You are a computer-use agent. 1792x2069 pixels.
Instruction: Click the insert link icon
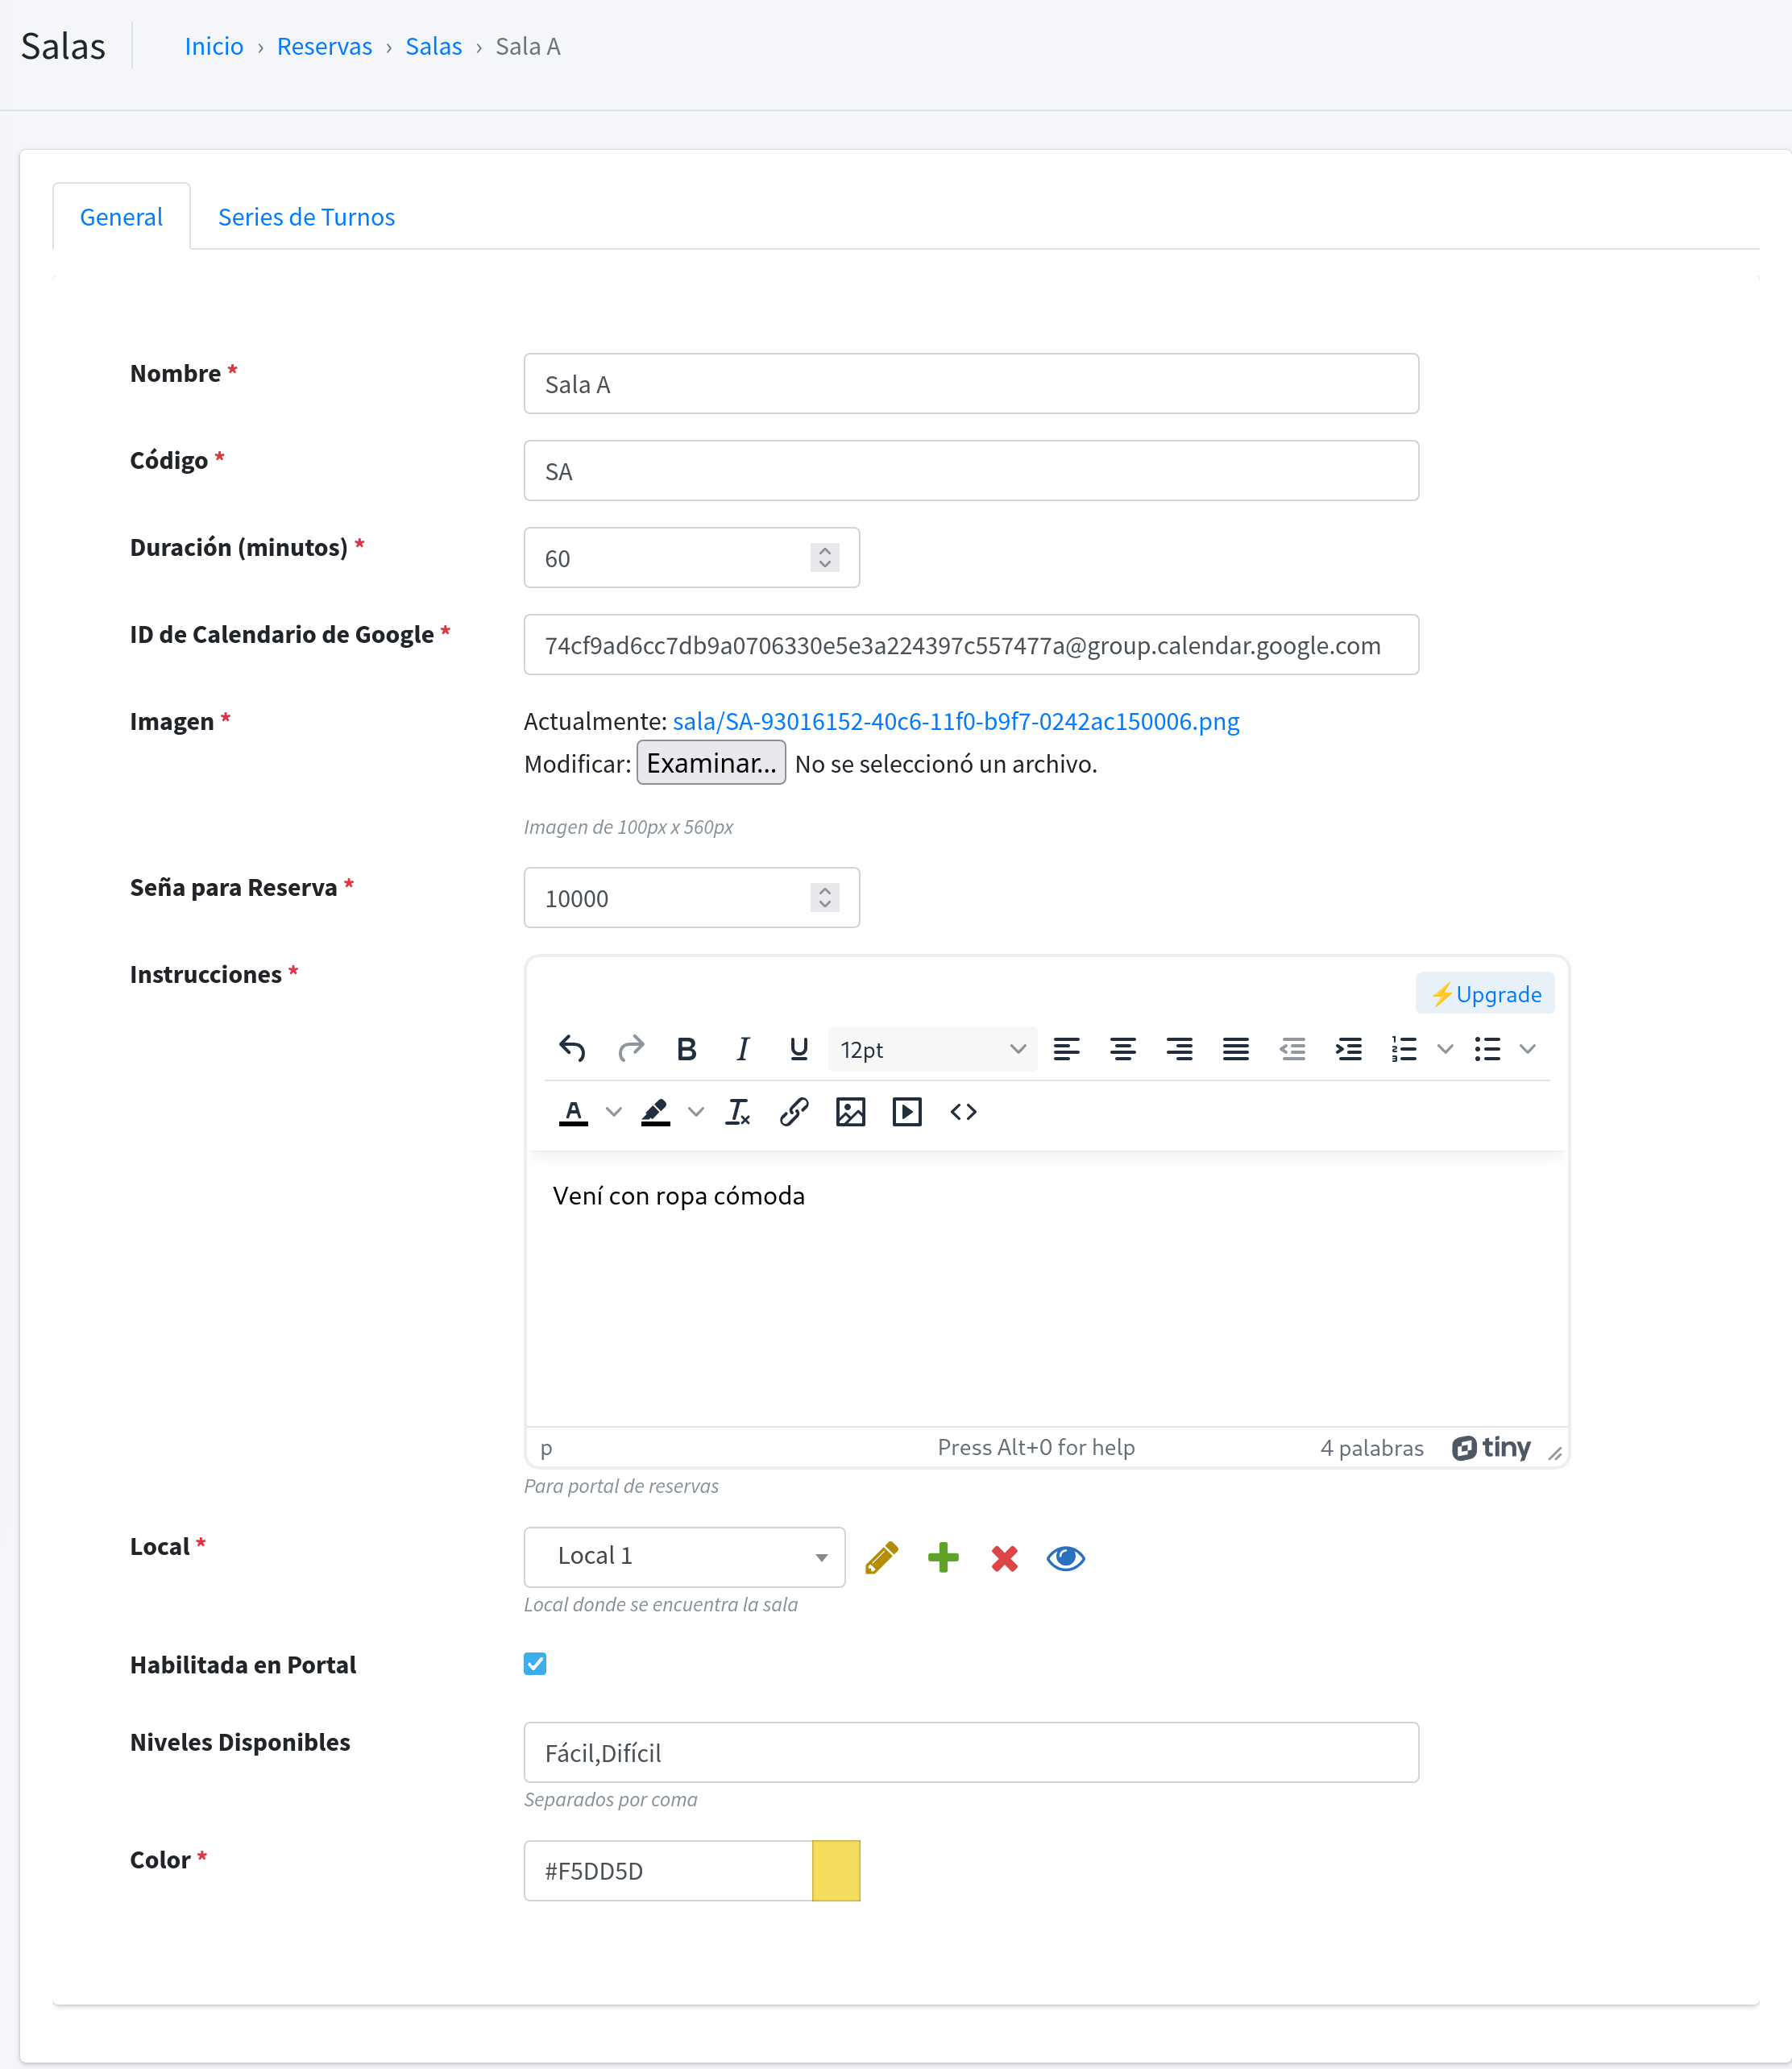[794, 1112]
